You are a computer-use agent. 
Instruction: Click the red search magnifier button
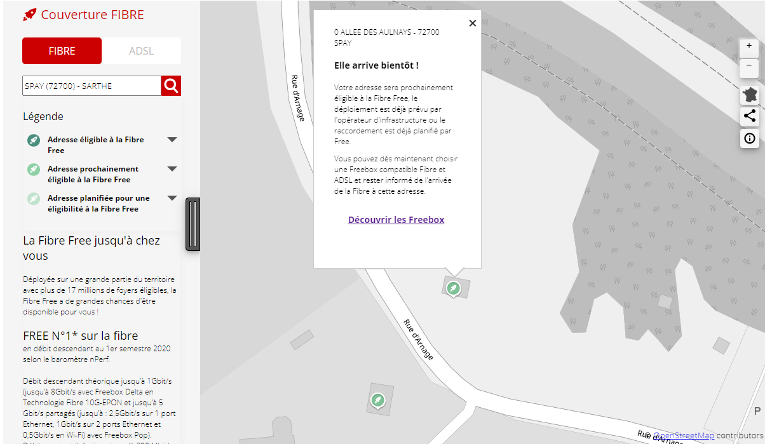click(x=171, y=86)
